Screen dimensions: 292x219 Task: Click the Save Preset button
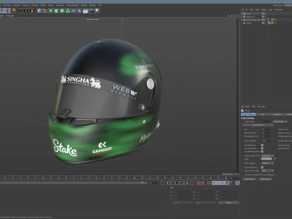265,179
